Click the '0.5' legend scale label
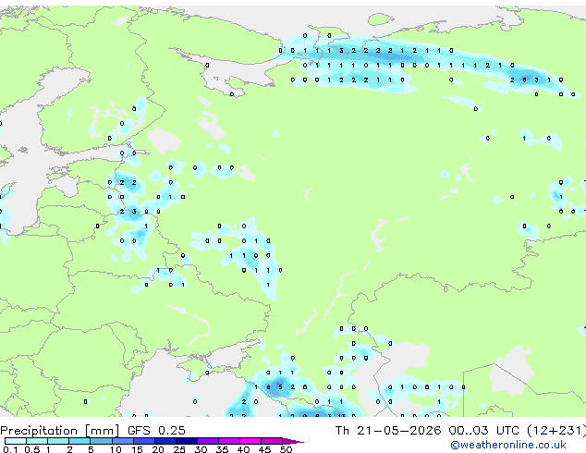The image size is (586, 453). coord(31,449)
